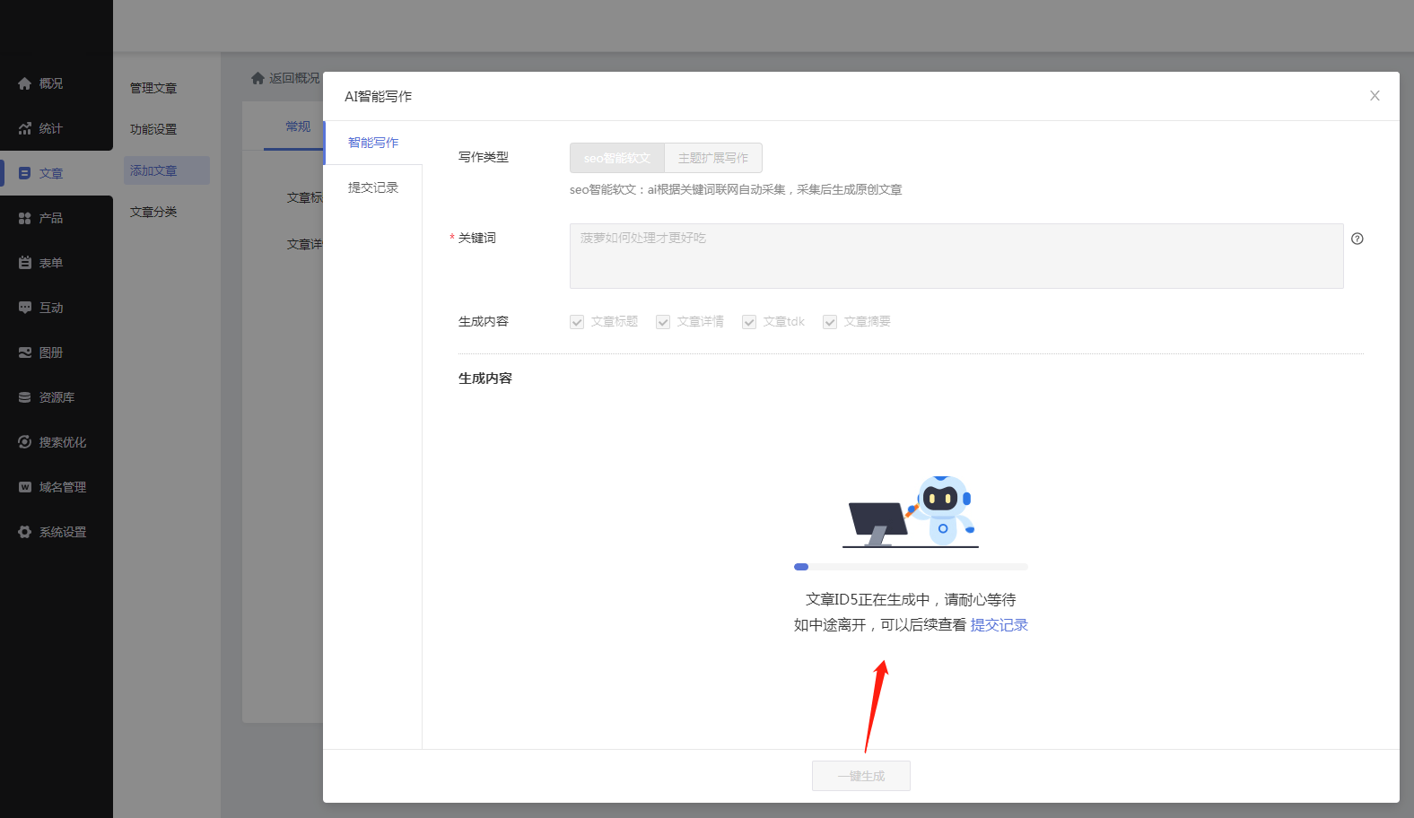Click the 关键词 keyword text area
Screen dimensions: 1414x818
pos(956,256)
